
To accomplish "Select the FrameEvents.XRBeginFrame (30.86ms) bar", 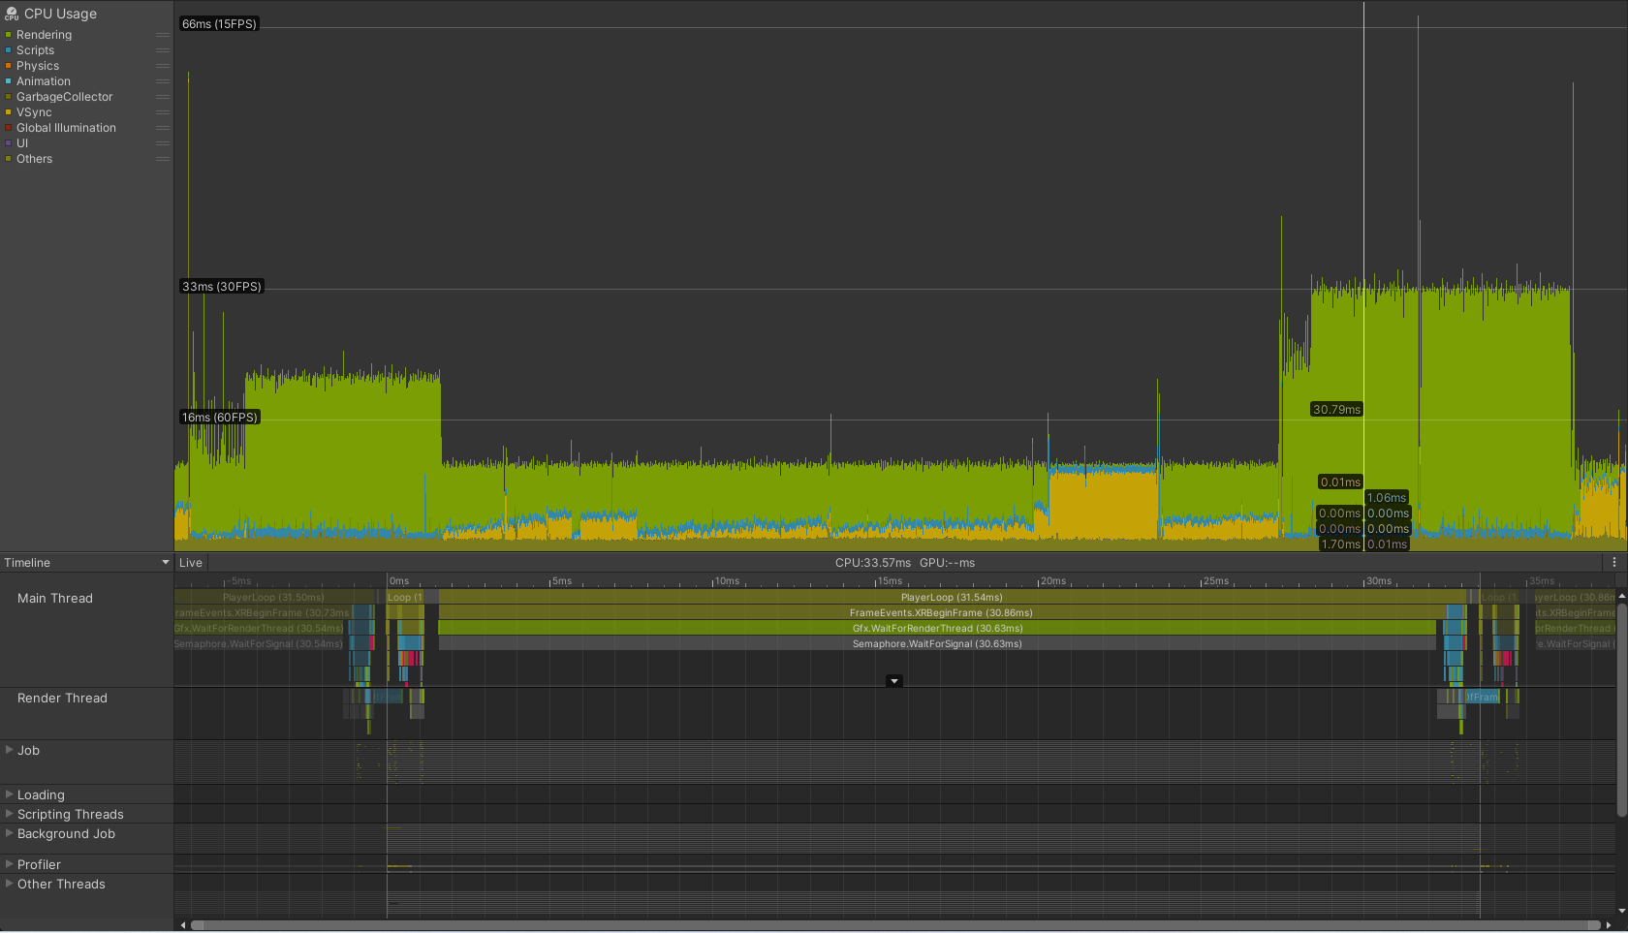I will (941, 613).
